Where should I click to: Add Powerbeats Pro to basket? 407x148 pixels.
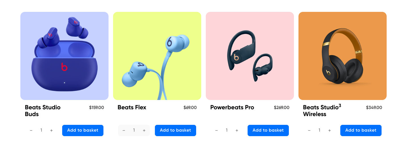(268, 130)
